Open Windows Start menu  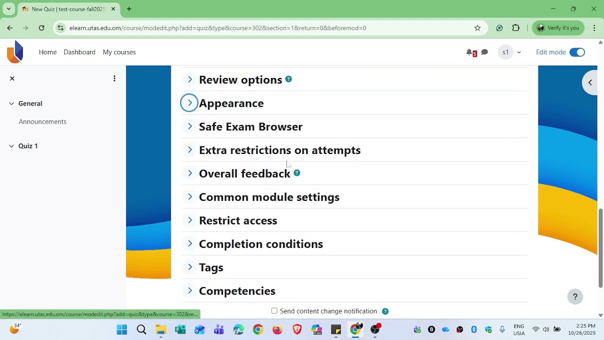[x=122, y=330]
